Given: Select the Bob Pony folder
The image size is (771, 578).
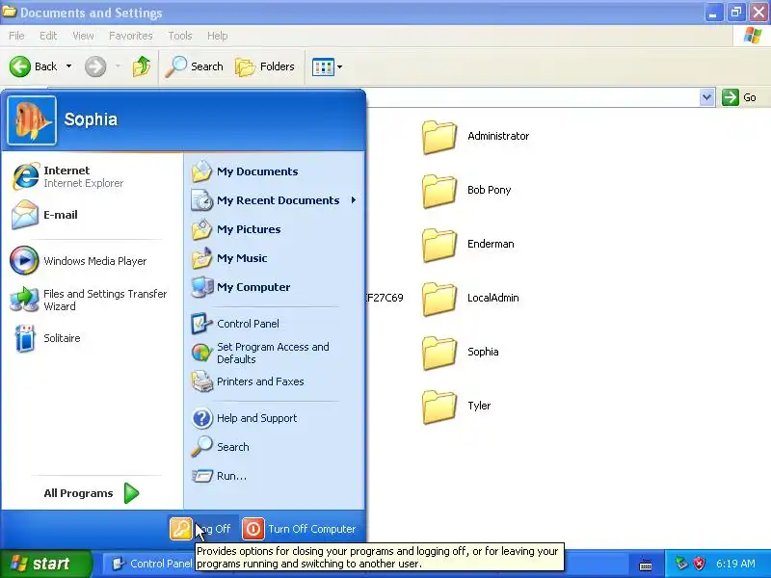Looking at the screenshot, I should (x=466, y=191).
